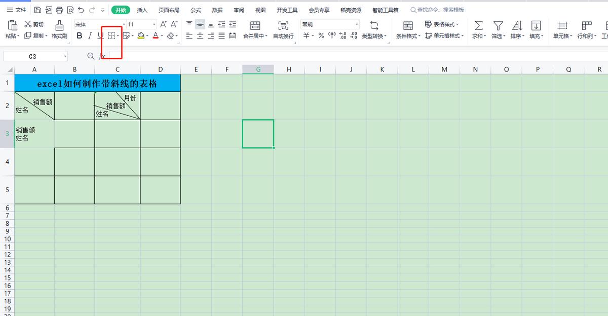This screenshot has width=608, height=316.
Task: Click the Increase Font Size A+ icon
Action: 163,24
